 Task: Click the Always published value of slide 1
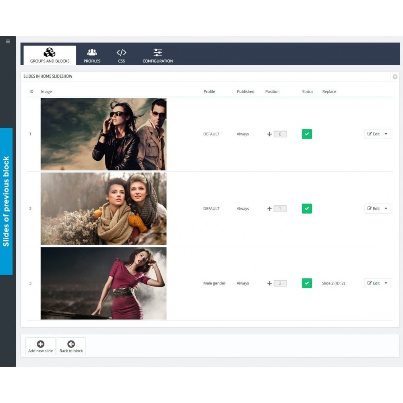[243, 134]
